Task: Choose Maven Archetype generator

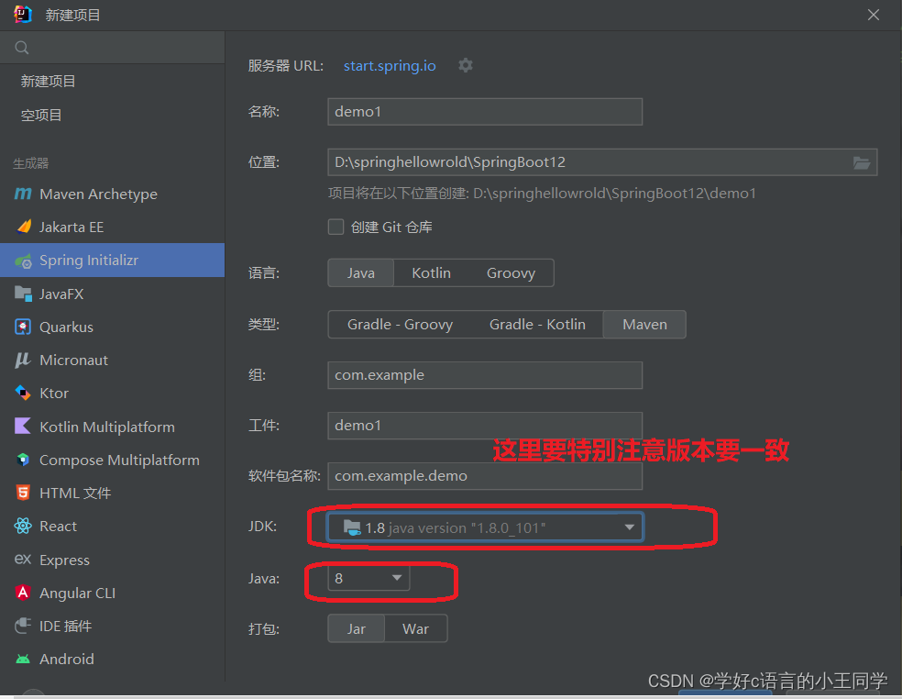Action: [112, 194]
